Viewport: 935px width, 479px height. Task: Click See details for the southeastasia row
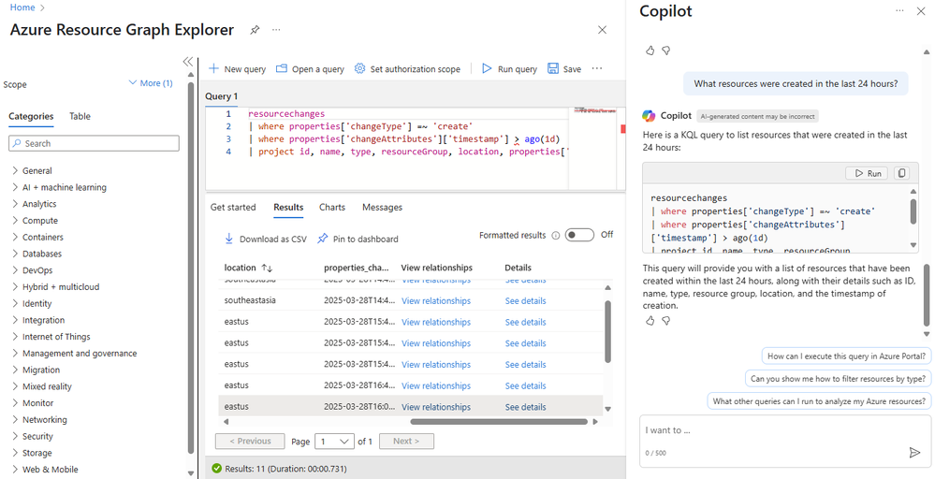tap(525, 301)
